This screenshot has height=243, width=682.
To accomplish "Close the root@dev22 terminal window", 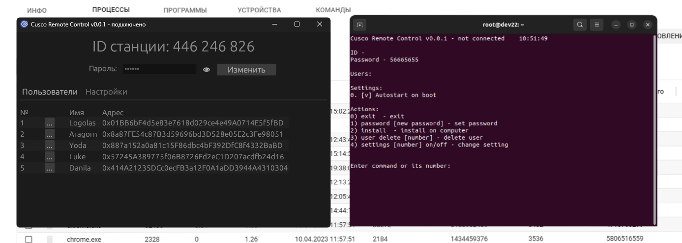I will pyautogui.click(x=648, y=24).
